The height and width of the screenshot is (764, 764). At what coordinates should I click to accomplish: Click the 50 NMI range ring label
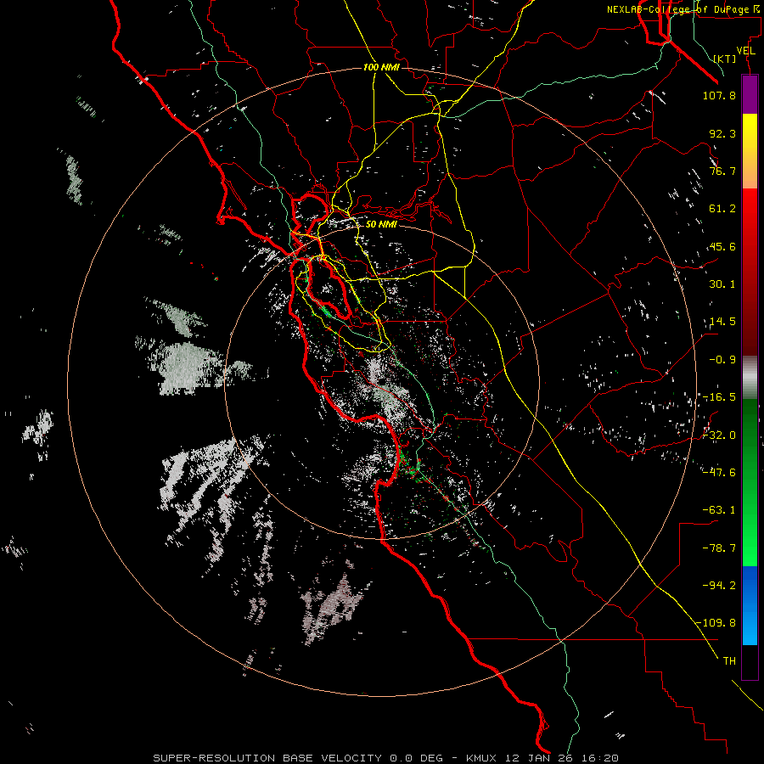[381, 224]
